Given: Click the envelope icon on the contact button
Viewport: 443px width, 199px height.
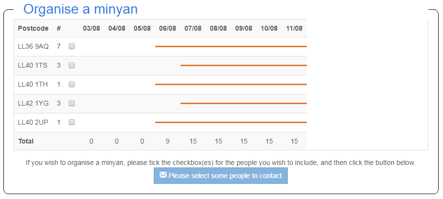Looking at the screenshot, I should point(163,175).
